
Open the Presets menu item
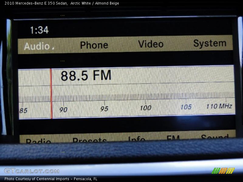pos(89,140)
